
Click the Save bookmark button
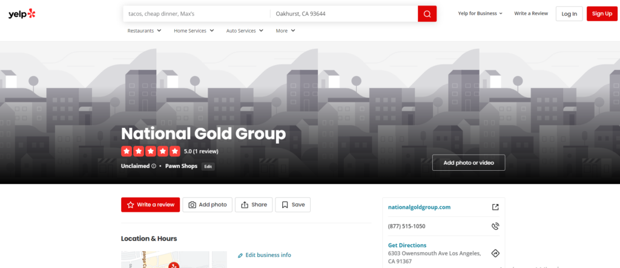point(293,205)
